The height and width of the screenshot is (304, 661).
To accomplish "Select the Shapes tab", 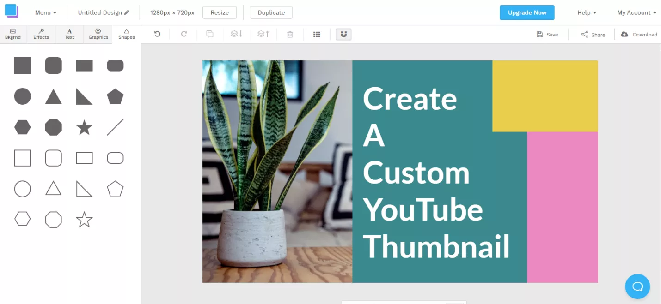I will pyautogui.click(x=126, y=34).
